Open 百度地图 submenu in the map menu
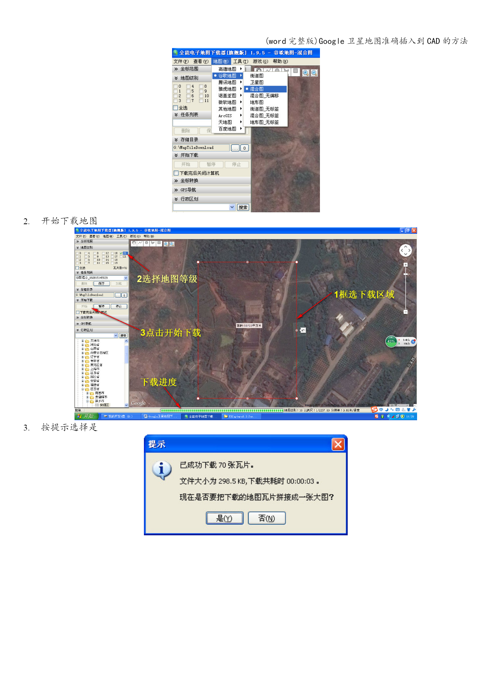492x696 pixels. coord(227,129)
